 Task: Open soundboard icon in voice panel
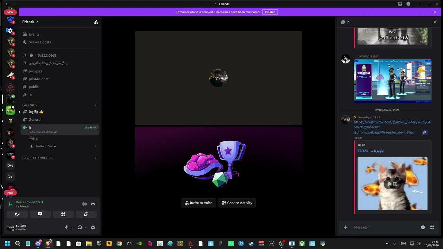pyautogui.click(x=86, y=214)
